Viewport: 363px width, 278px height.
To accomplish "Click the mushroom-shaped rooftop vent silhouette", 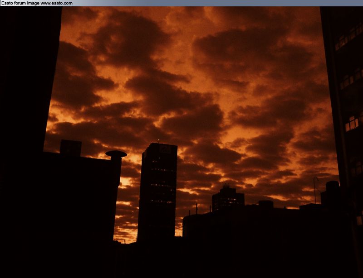I will (116, 154).
